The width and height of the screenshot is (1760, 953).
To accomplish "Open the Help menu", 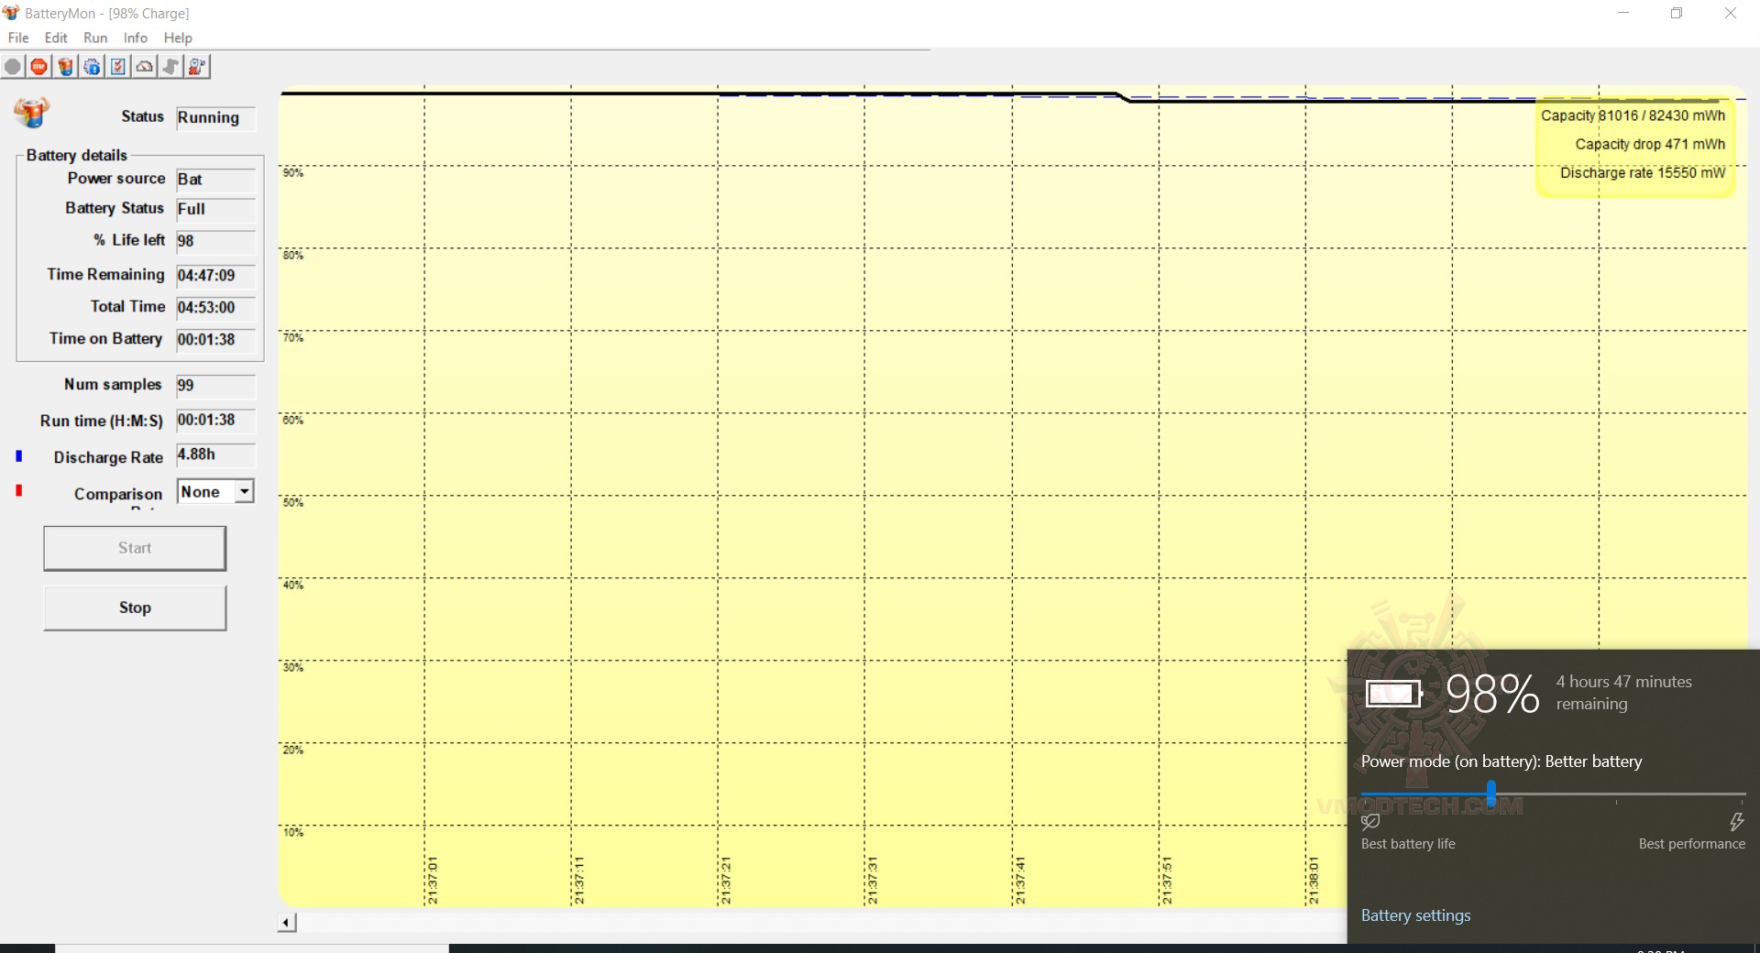I will pyautogui.click(x=178, y=38).
